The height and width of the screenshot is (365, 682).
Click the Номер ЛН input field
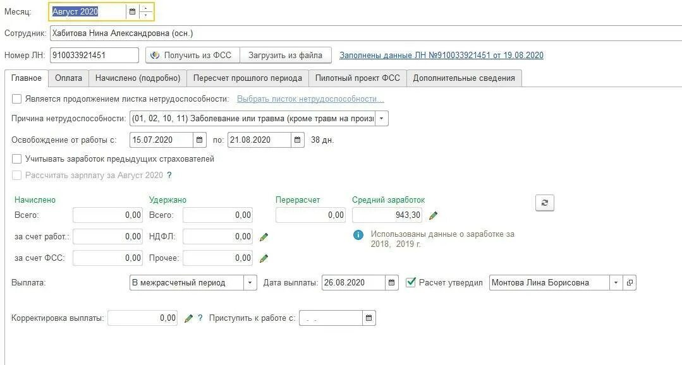[x=94, y=55]
